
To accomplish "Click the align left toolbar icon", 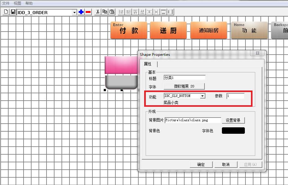I will point(121,12).
